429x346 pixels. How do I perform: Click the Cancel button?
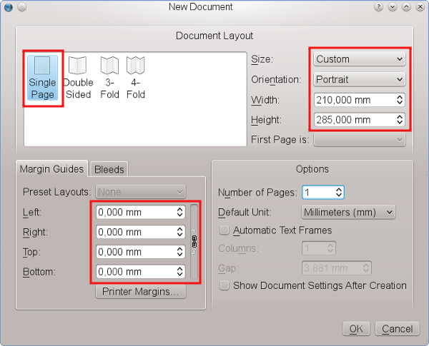click(397, 329)
